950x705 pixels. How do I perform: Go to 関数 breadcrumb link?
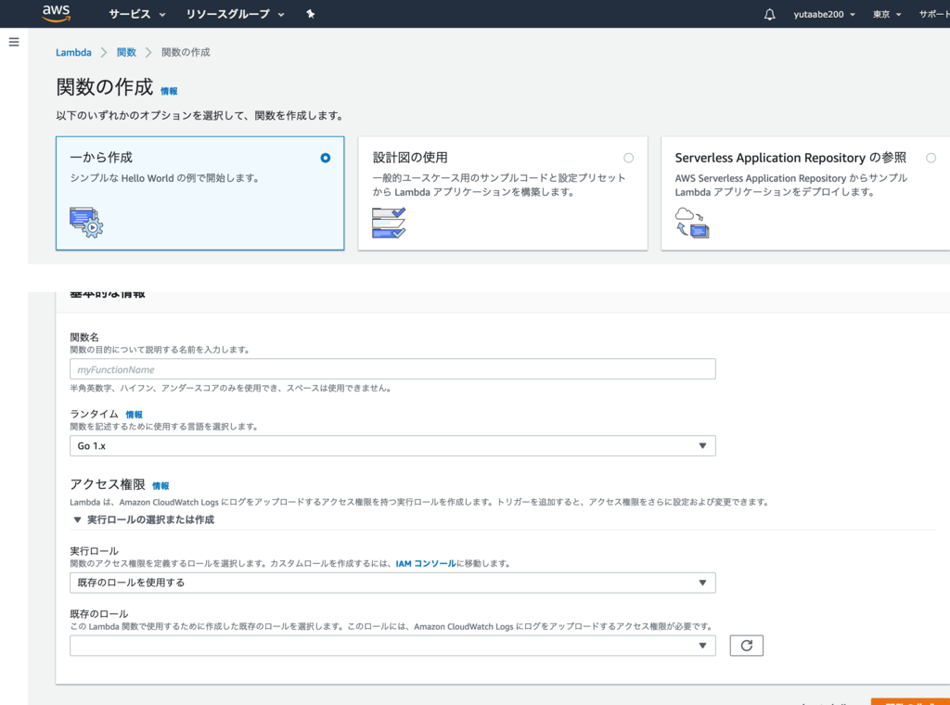[x=126, y=52]
